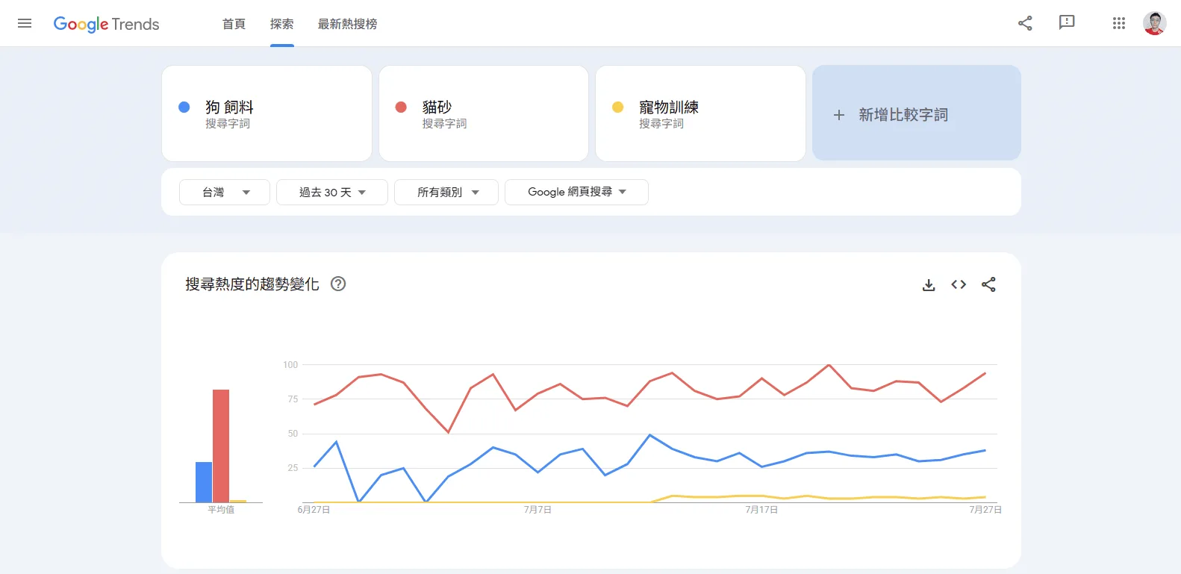Open the hamburger main menu
Viewport: 1181px width, 574px height.
point(25,23)
